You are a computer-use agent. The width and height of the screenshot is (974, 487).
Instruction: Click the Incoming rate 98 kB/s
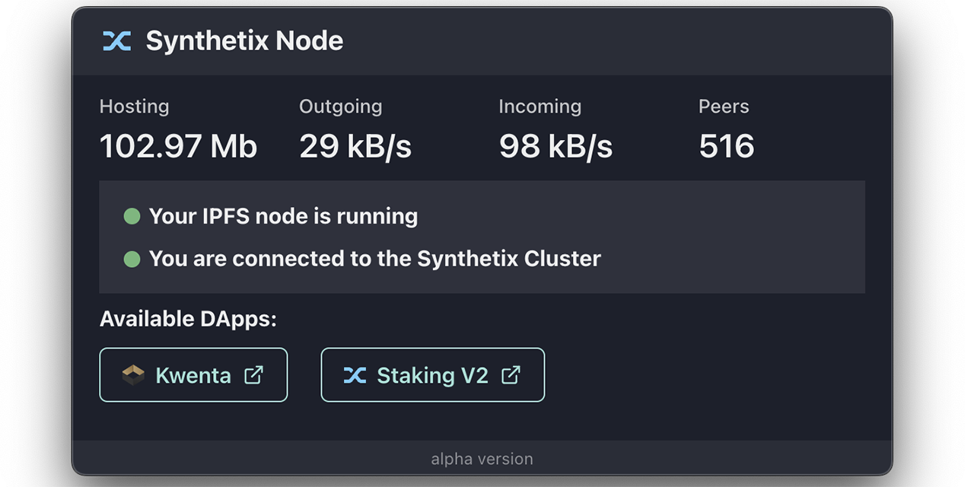pyautogui.click(x=555, y=146)
